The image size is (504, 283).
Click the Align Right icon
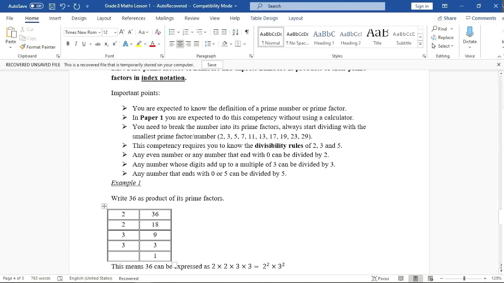(x=188, y=44)
